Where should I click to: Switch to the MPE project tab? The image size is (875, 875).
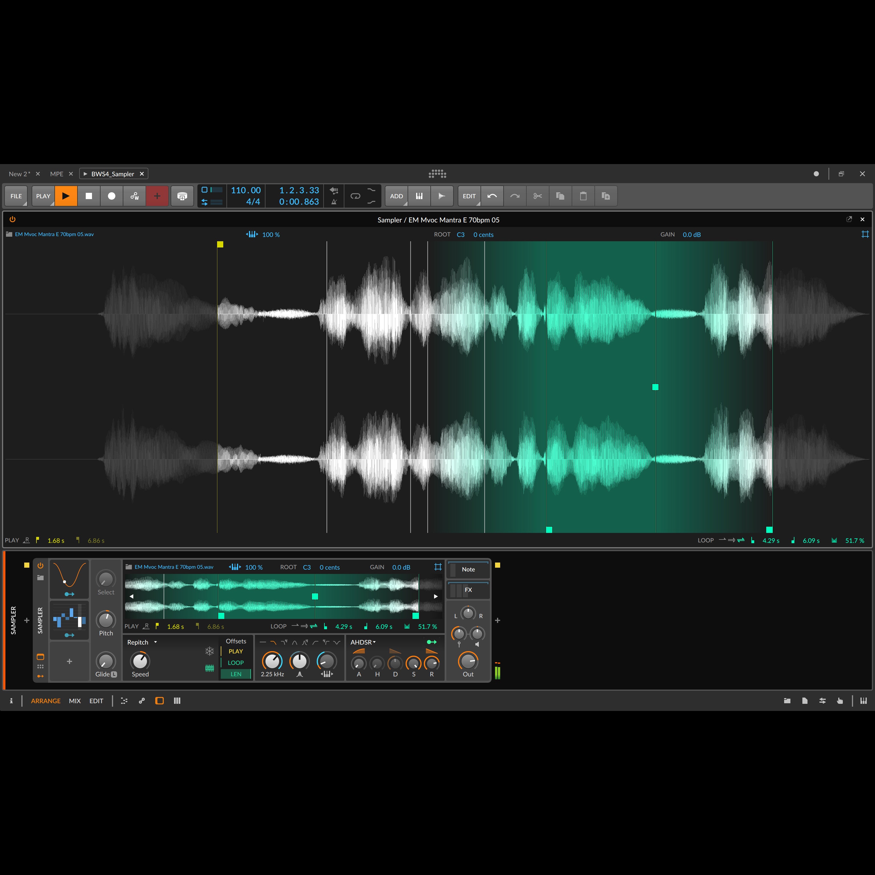pos(57,174)
